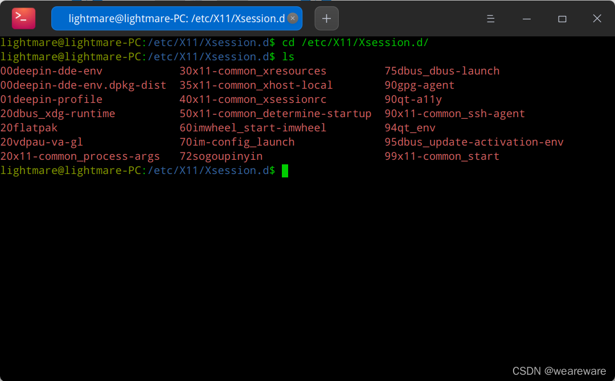Click the 20flatpak file name
This screenshot has height=381, width=615.
pyautogui.click(x=29, y=128)
